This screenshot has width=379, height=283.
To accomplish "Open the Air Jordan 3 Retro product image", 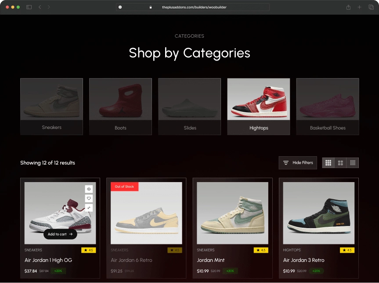I will (319, 213).
